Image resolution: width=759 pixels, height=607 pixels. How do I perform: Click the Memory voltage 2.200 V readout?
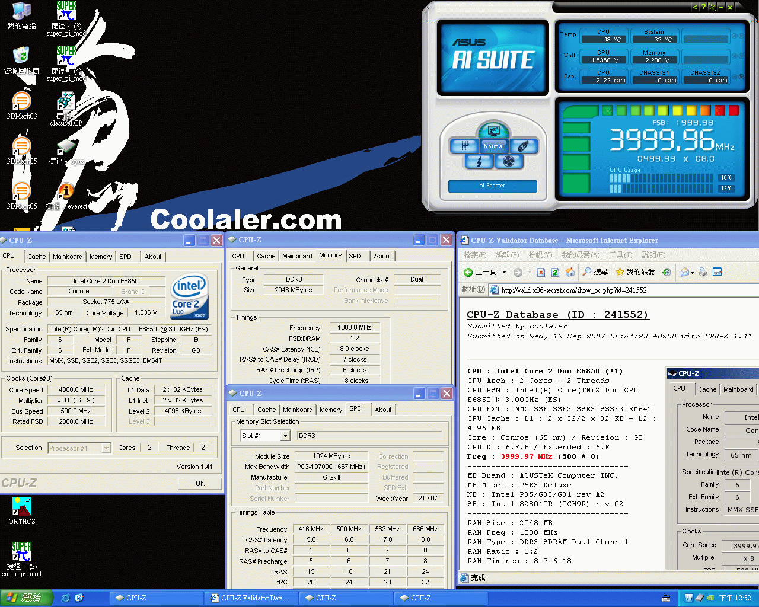(654, 60)
